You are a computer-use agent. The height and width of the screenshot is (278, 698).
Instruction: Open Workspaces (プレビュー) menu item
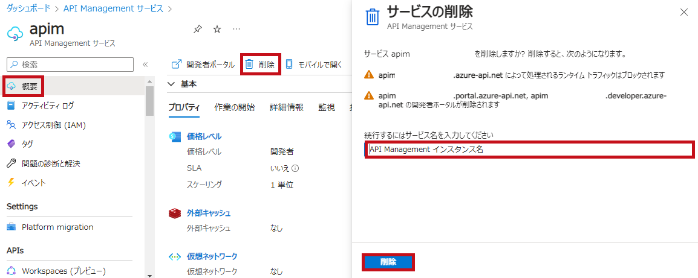tap(64, 271)
